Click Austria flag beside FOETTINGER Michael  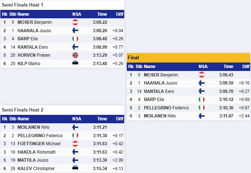[x=75, y=144]
